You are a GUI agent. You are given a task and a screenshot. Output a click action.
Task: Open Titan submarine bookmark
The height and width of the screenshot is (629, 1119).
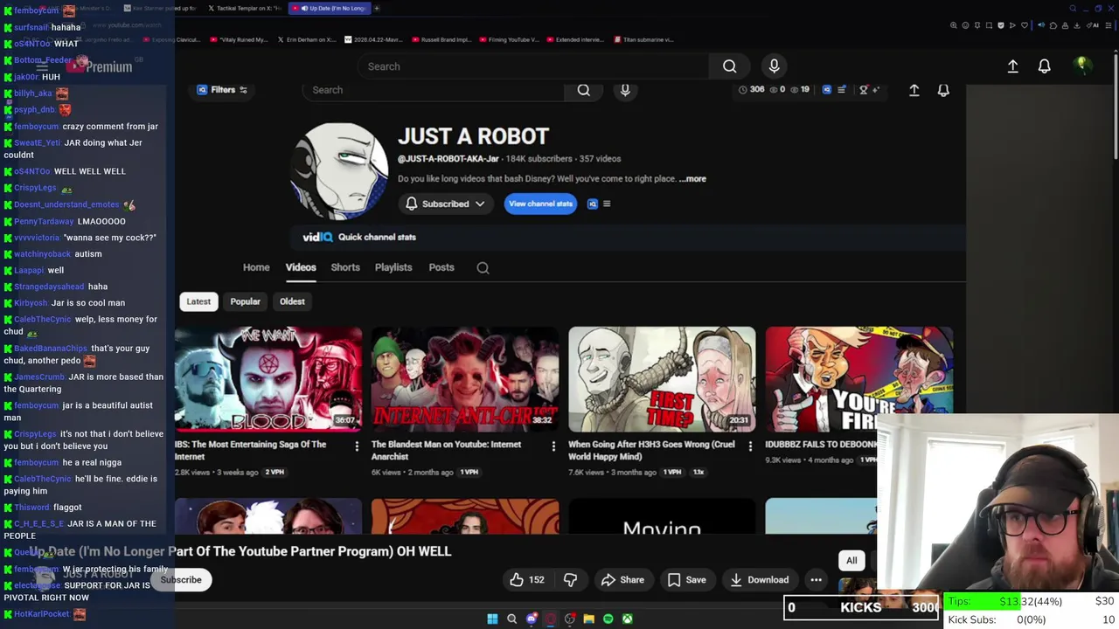pos(643,39)
